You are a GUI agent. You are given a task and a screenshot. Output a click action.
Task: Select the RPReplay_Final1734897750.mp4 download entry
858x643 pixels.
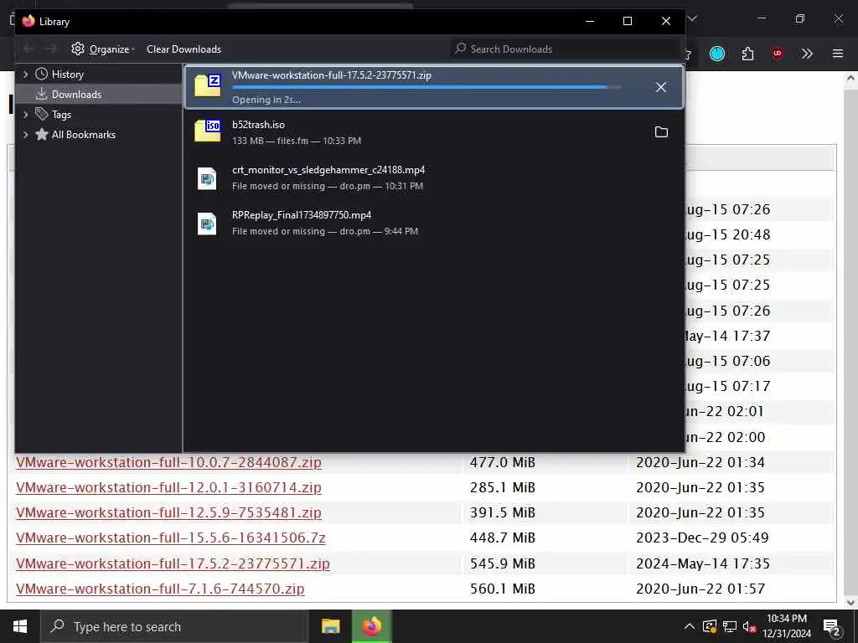(x=433, y=223)
